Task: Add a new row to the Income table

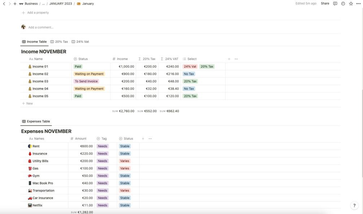Action: pos(27,103)
